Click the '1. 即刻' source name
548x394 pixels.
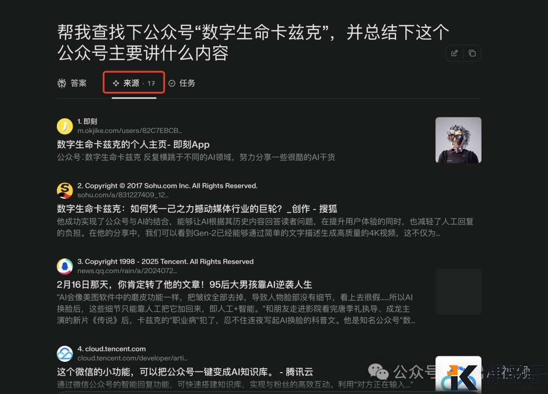(87, 121)
